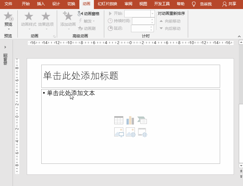The image size is (243, 186).
Task: Open the 触发 trigger dropdown
Action: 87,21
